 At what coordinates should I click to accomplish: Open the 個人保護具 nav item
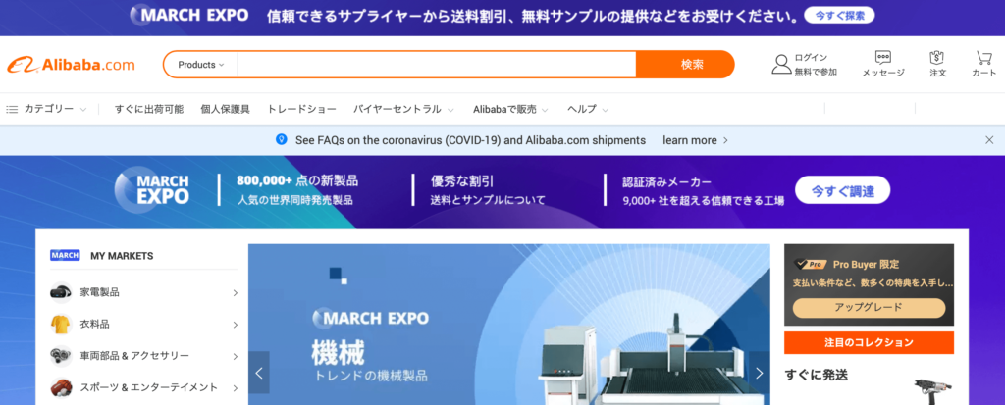point(225,109)
